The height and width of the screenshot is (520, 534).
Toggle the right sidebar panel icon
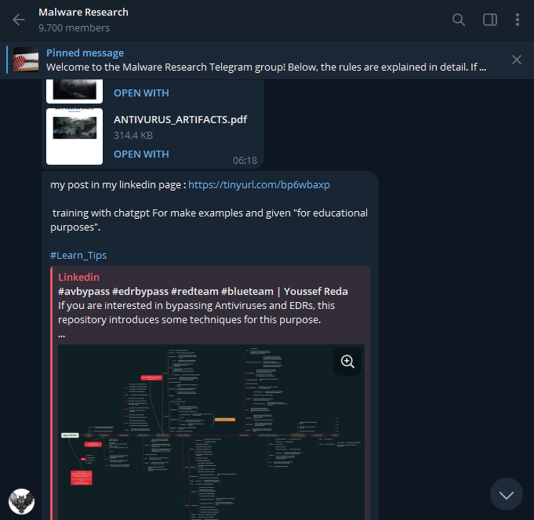490,20
